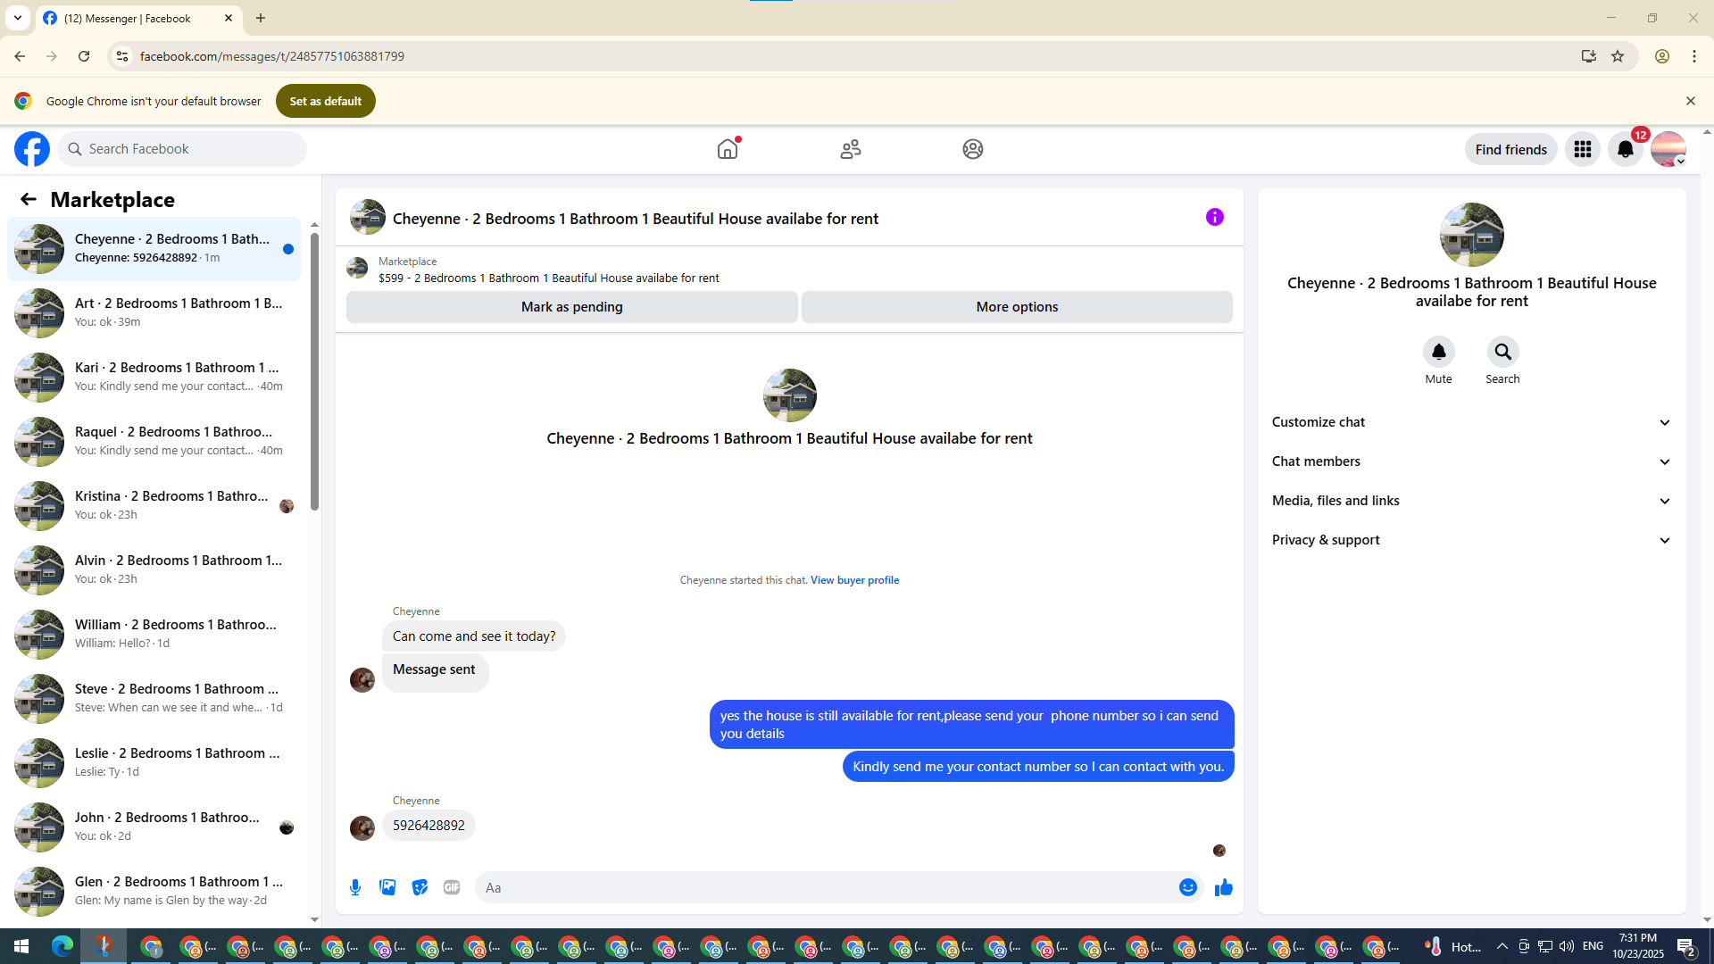Viewport: 1714px width, 964px height.
Task: Expand Privacy & support section
Action: tap(1471, 540)
